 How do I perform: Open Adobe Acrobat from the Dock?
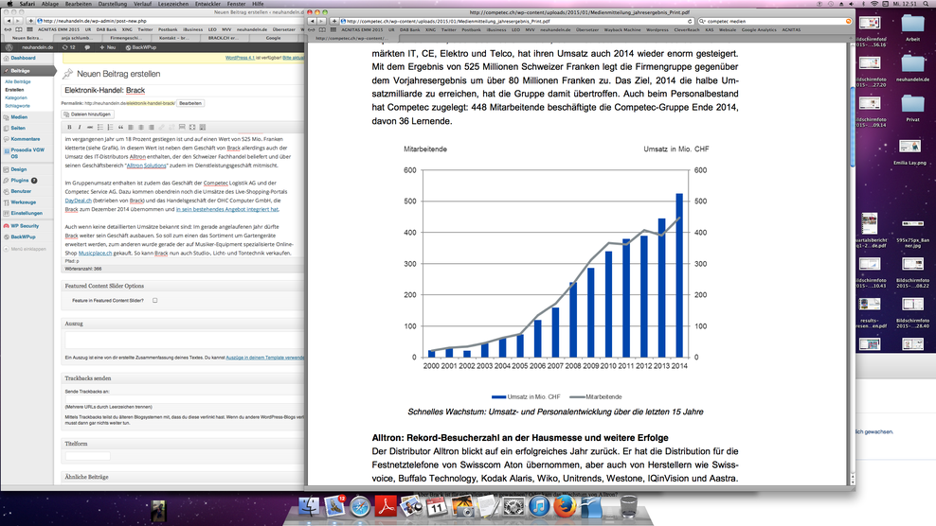point(386,506)
